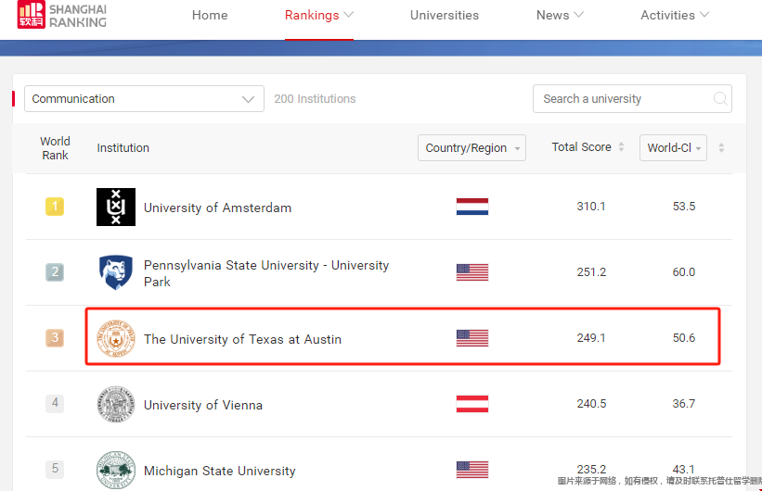Screen dimensions: 762x491
Task: Click University of Amsterdam logo
Action: [116, 207]
